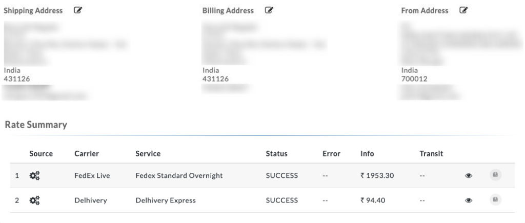Screen dimensions: 525x223
Task: Click the FedEx Live source gears icon
Action: (34, 175)
